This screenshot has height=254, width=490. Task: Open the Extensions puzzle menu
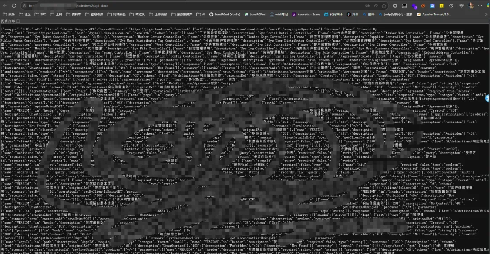451,5
